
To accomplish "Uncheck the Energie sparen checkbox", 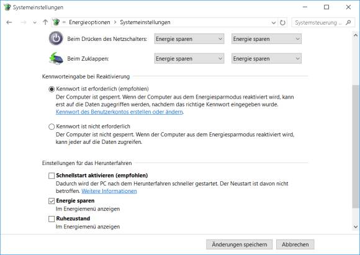I will [x=52, y=201].
